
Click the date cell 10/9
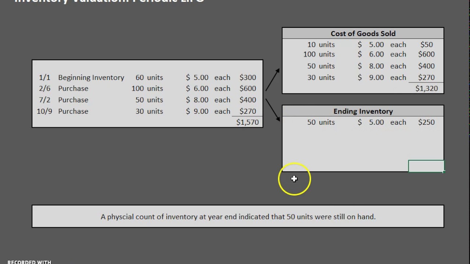click(44, 111)
